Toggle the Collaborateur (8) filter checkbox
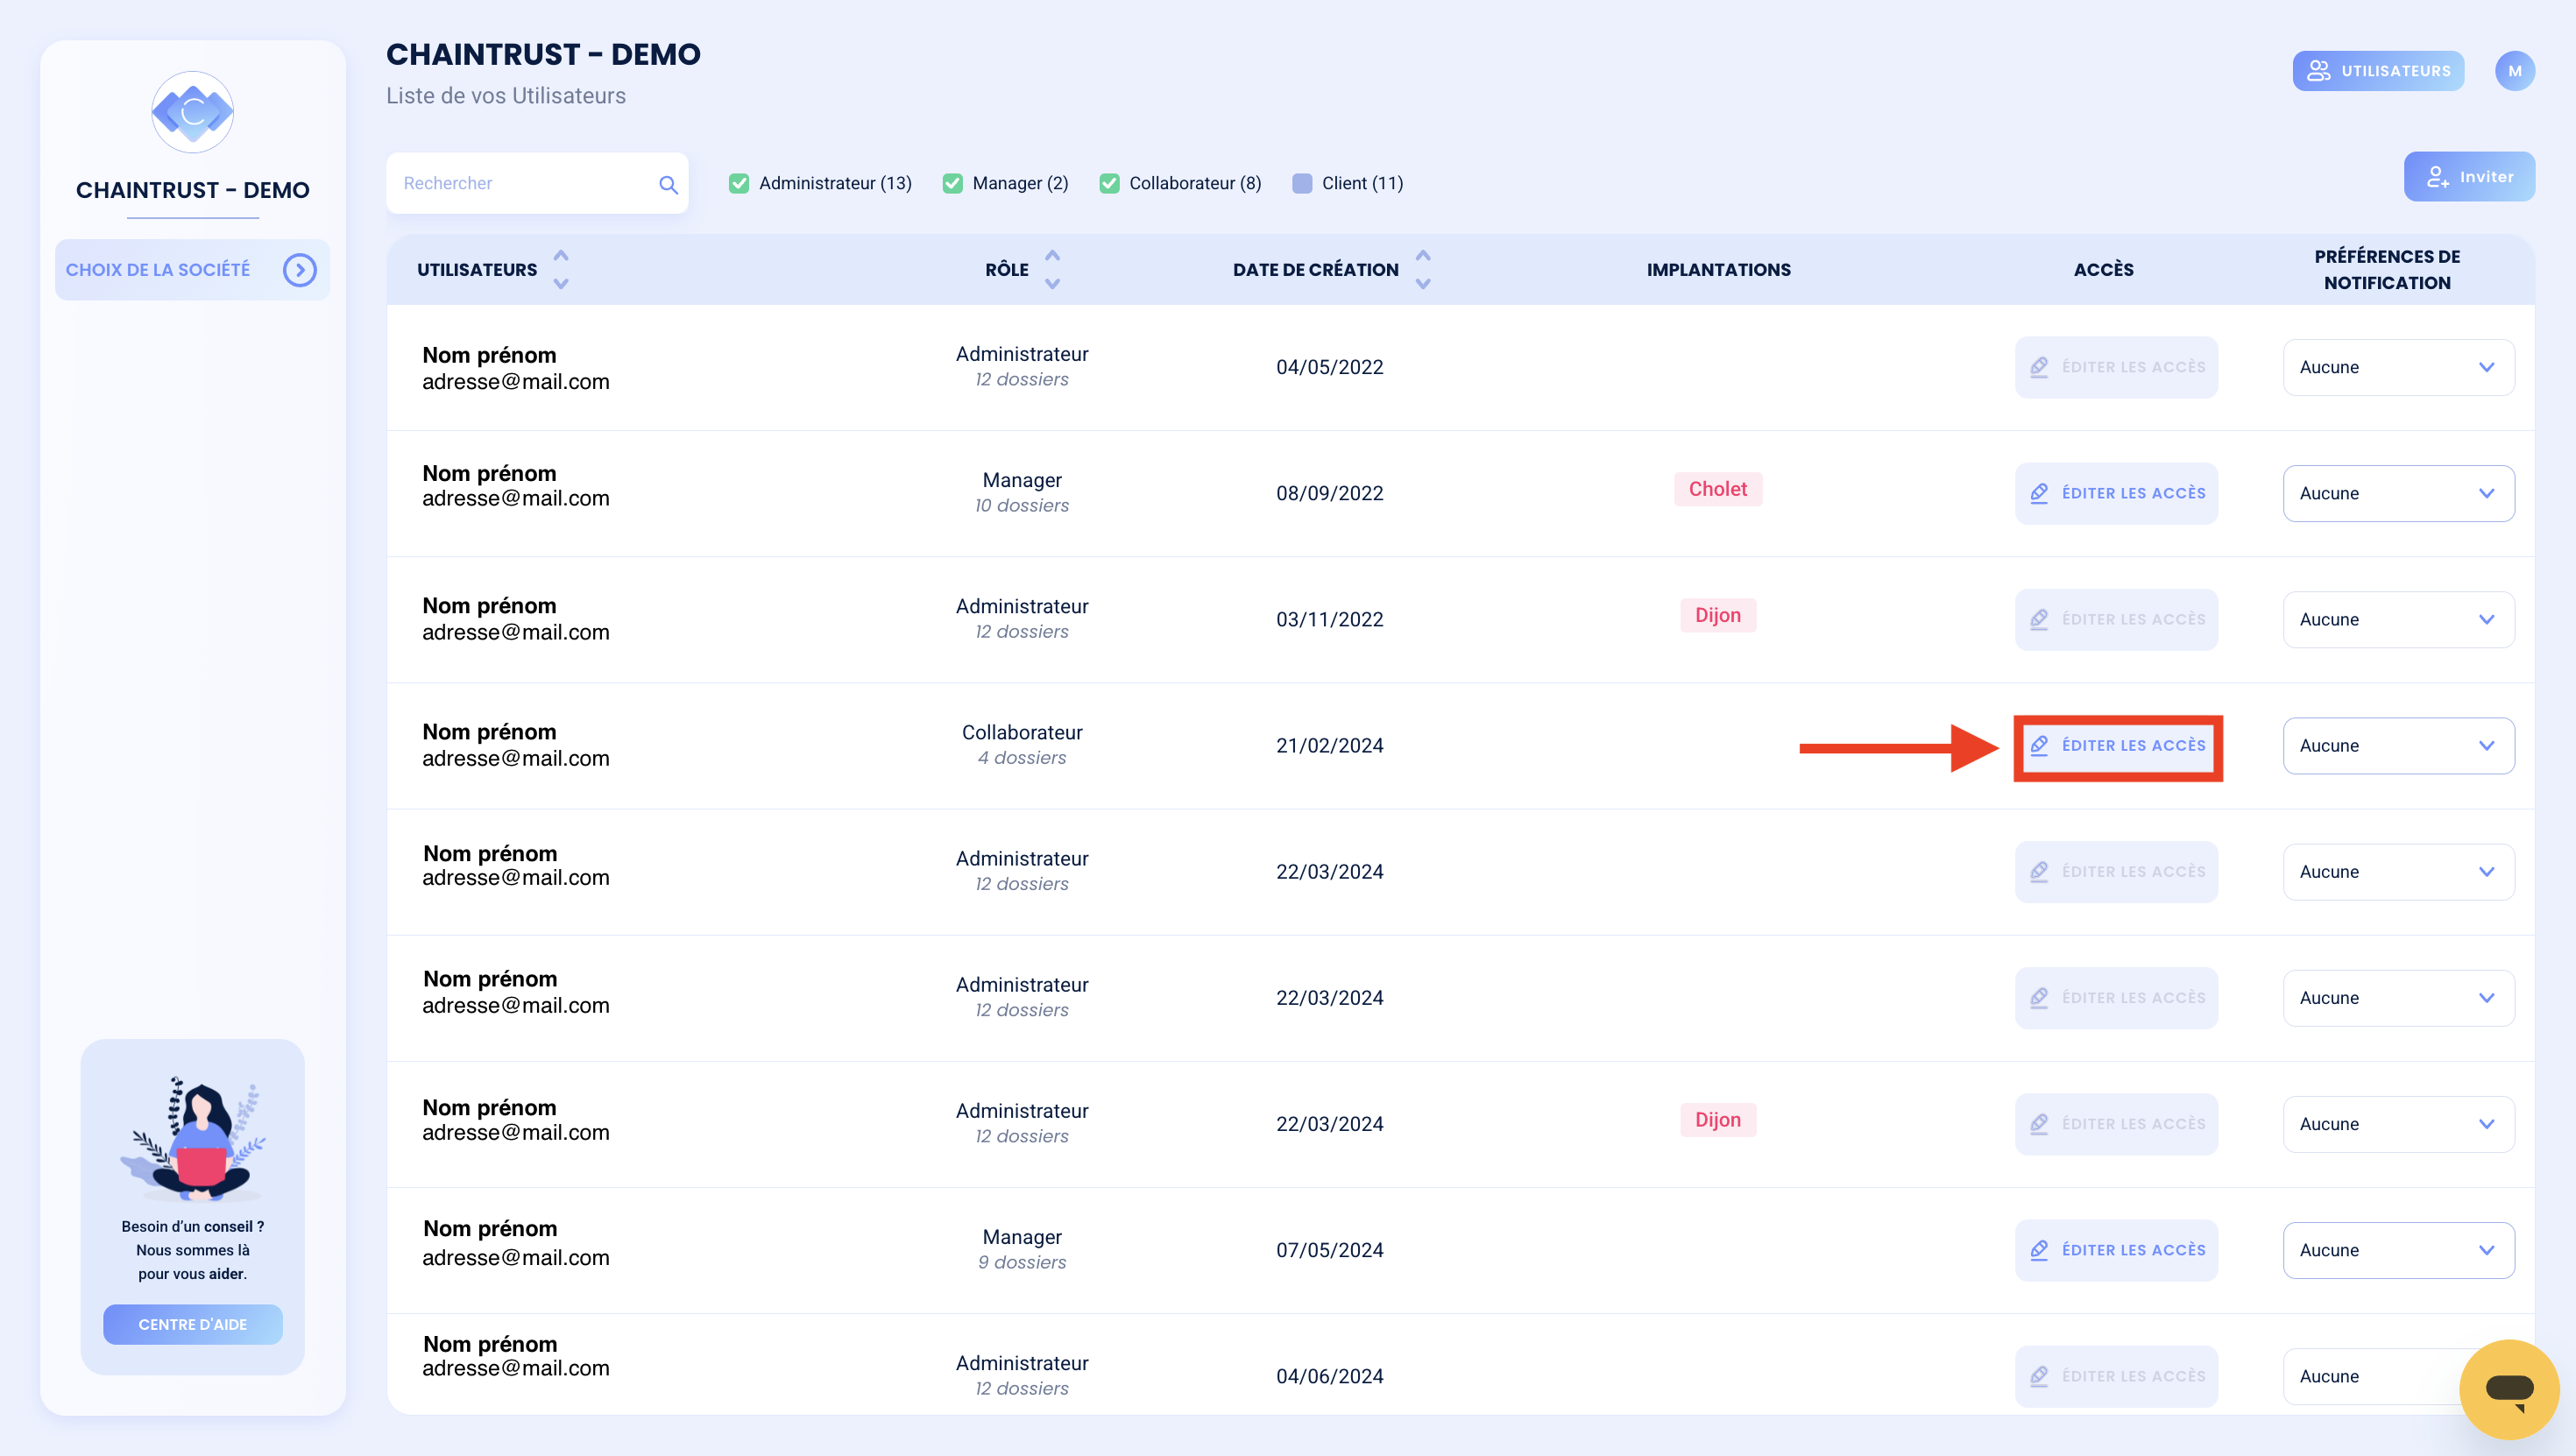Viewport: 2576px width, 1456px height. coord(1109,184)
